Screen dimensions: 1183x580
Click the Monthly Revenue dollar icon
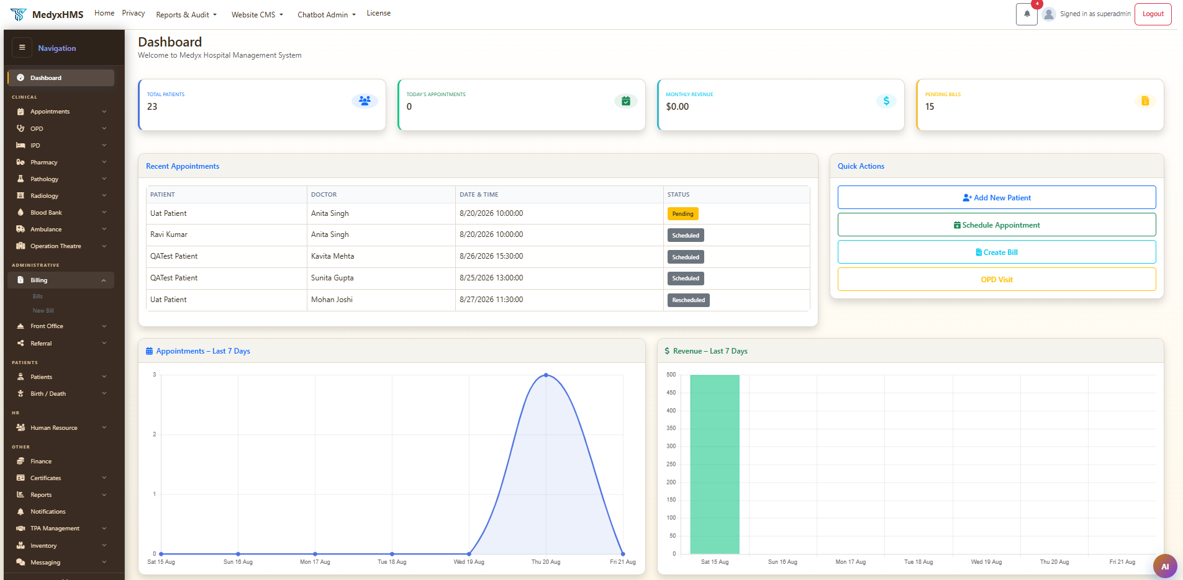(x=886, y=100)
